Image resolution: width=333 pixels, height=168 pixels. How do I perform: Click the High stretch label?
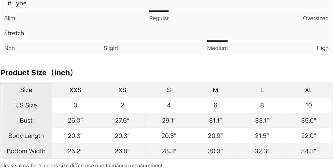coord(323,48)
